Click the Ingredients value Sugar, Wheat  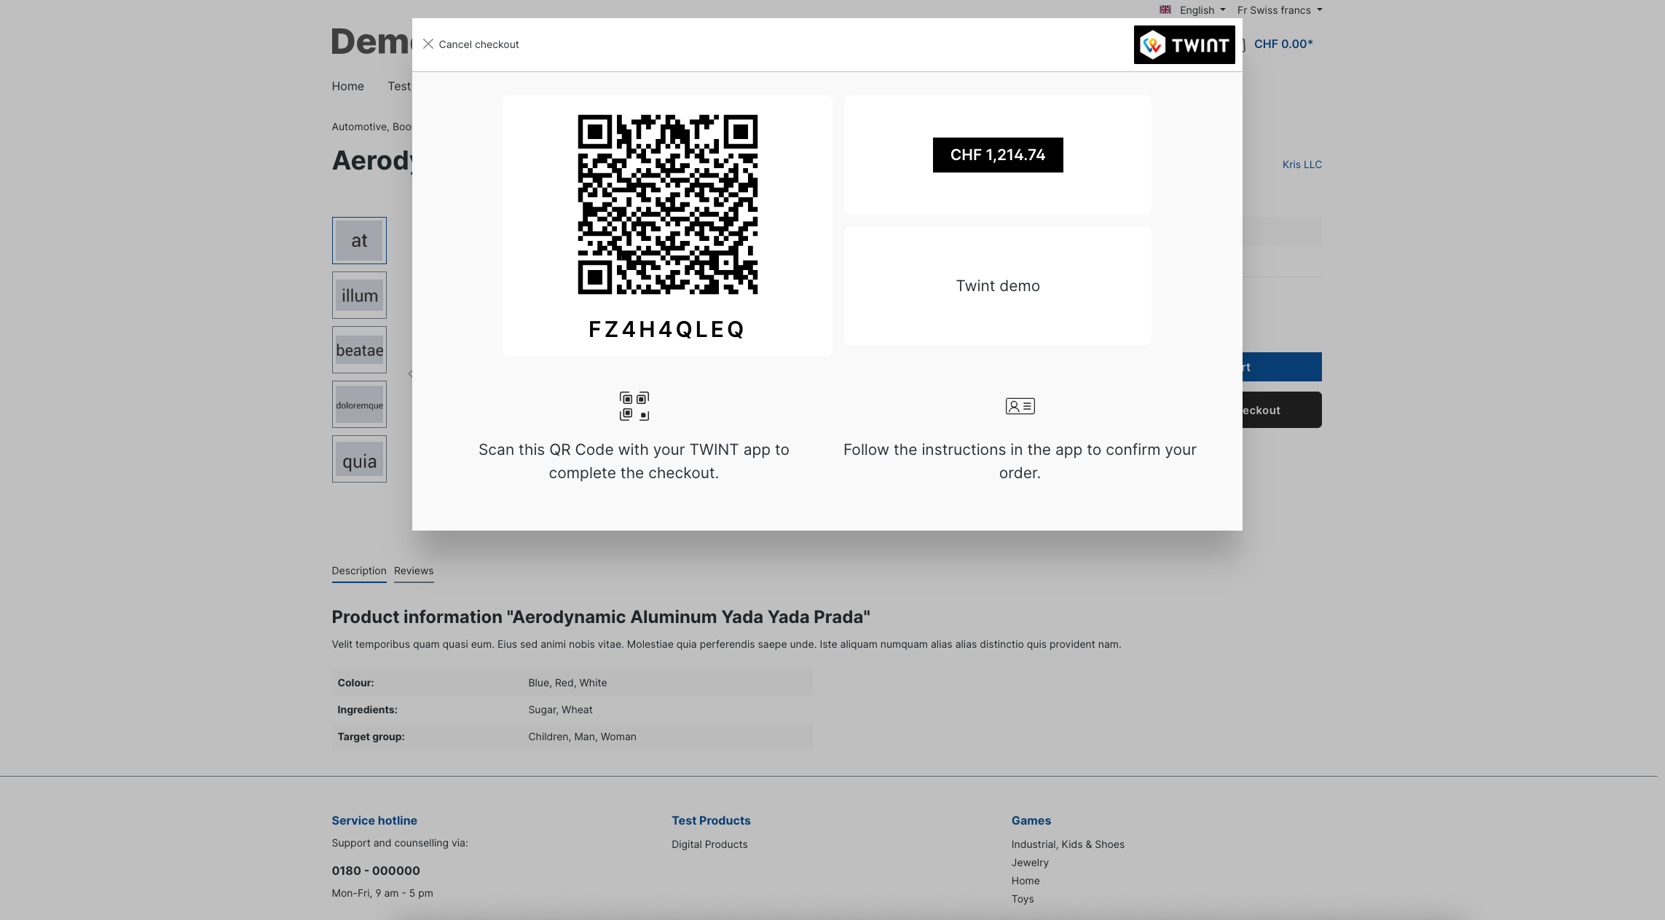[x=560, y=710]
